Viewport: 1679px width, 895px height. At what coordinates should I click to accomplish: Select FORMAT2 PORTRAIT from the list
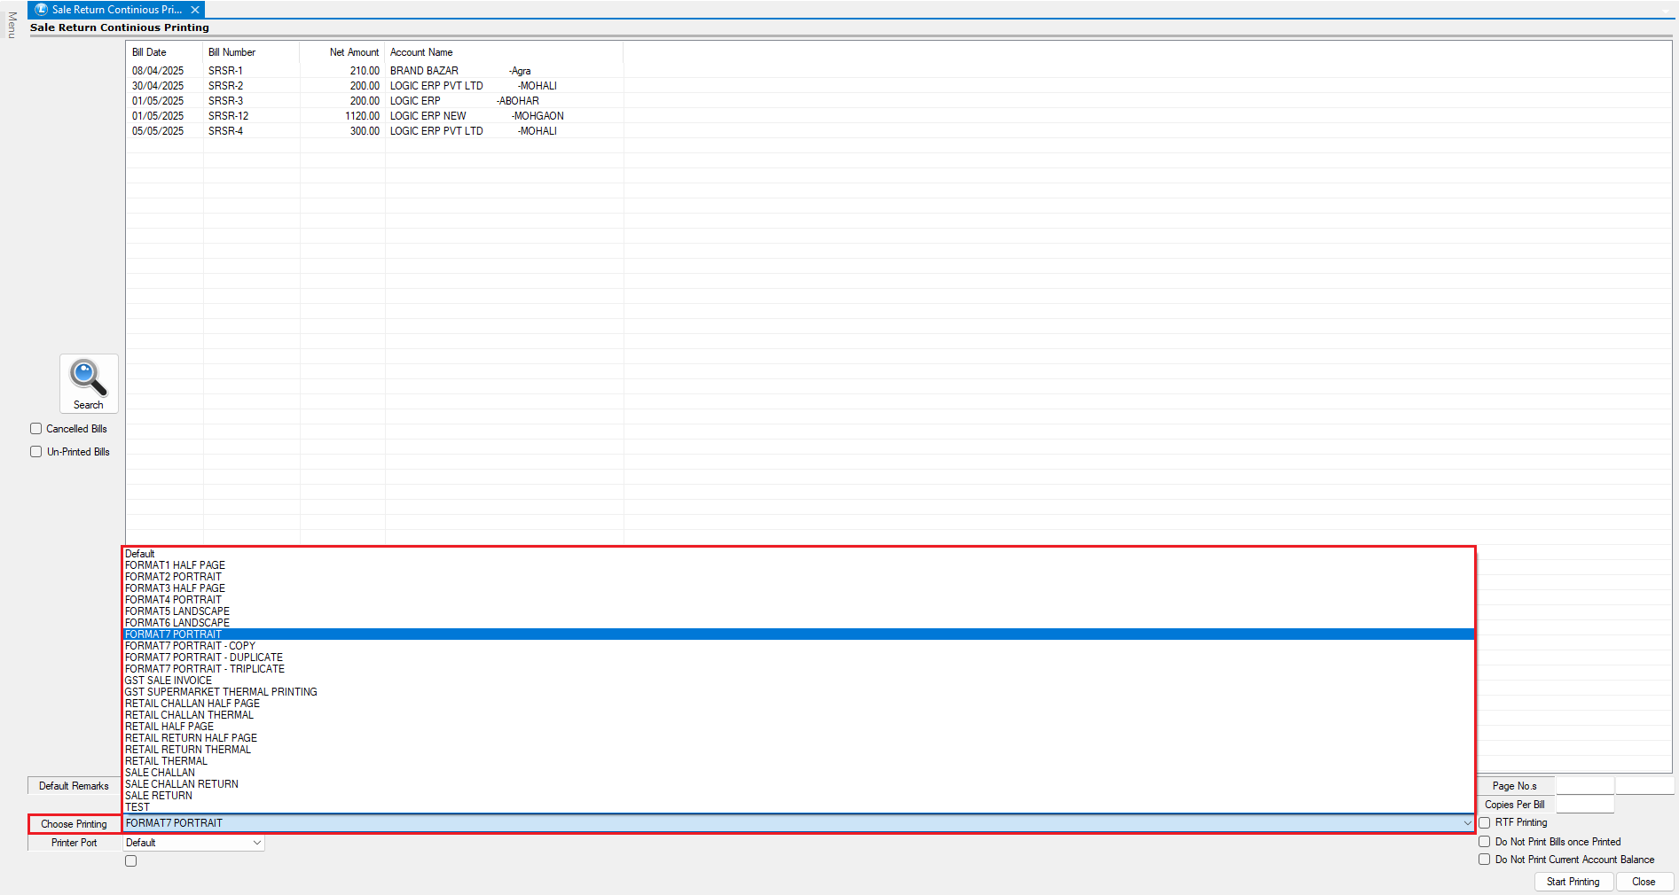[x=174, y=577]
